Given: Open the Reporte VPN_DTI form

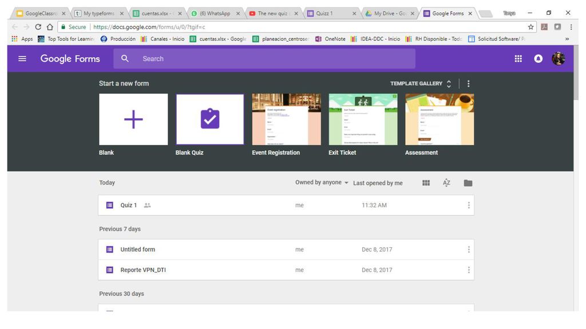Looking at the screenshot, I should pos(286,270).
